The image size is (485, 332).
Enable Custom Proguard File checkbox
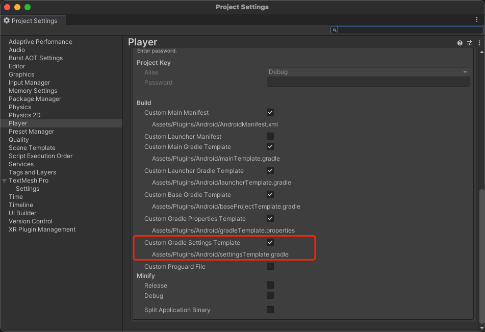coord(270,266)
